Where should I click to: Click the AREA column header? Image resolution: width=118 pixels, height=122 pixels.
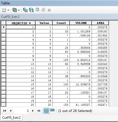click(100, 23)
